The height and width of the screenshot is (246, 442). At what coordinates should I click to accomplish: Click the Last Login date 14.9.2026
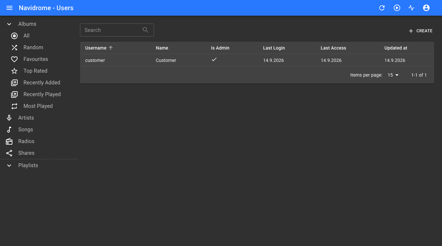[274, 60]
